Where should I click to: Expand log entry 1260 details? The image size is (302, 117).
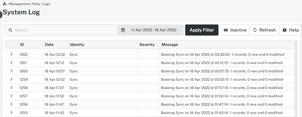[x=11, y=71]
